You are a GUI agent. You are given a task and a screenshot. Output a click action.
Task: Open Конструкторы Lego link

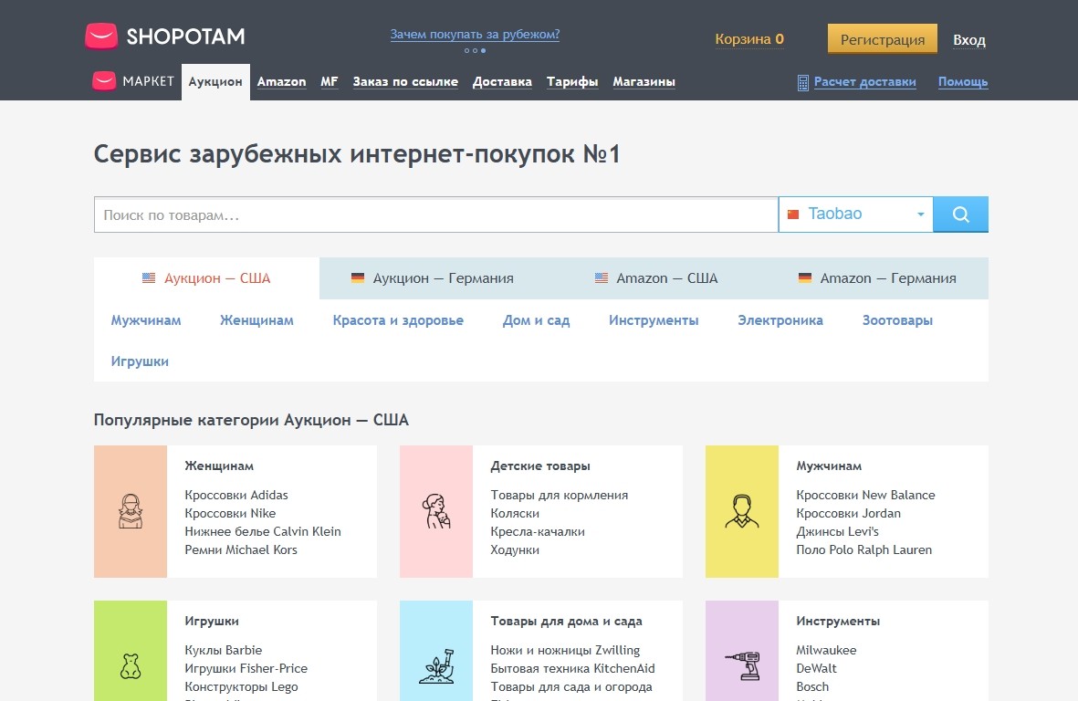tap(241, 686)
